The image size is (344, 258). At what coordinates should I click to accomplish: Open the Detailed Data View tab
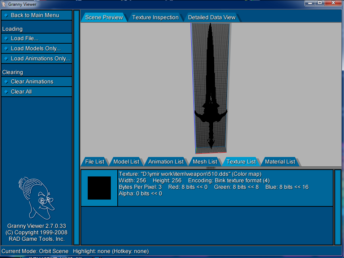(x=212, y=17)
